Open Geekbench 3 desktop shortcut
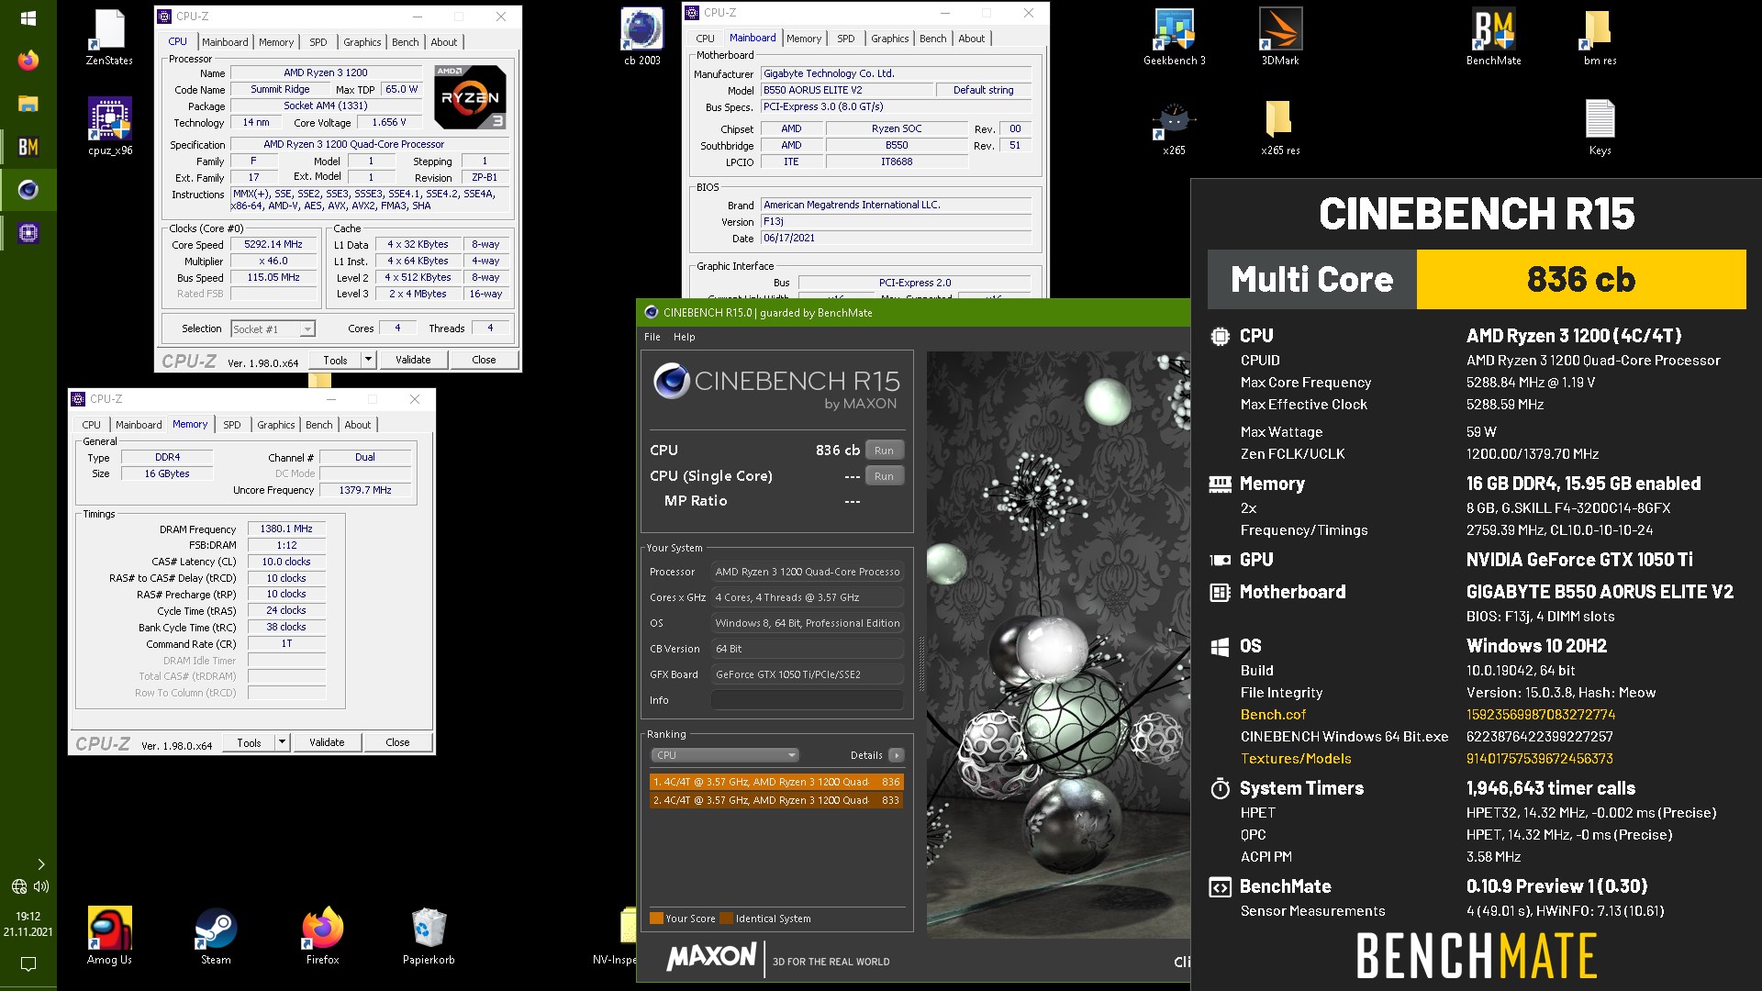The width and height of the screenshot is (1762, 991). (x=1174, y=38)
